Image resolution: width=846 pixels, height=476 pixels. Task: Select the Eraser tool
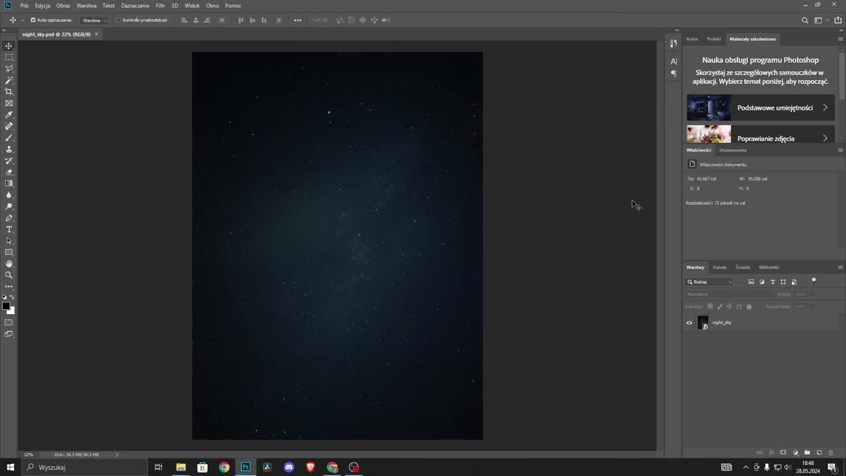9,172
